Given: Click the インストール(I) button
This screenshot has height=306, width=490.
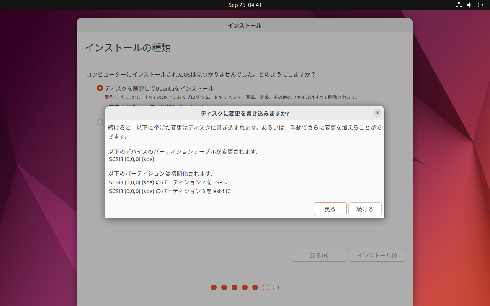Looking at the screenshot, I should coord(377,255).
